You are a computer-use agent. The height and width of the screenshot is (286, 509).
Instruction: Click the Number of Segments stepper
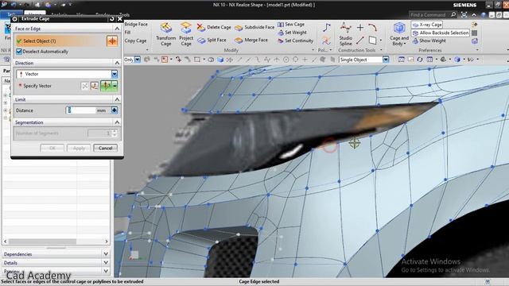pos(115,133)
